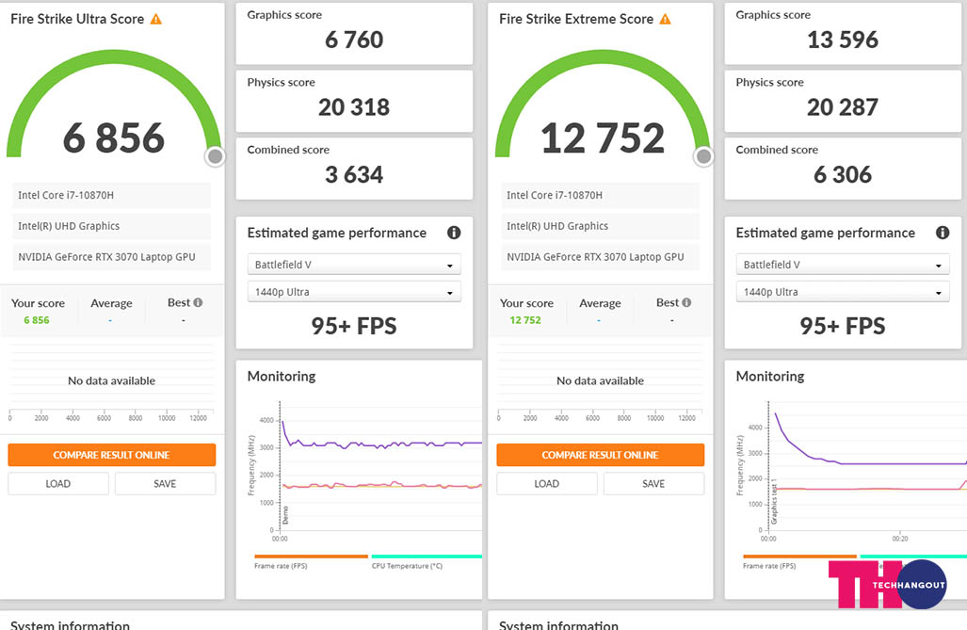The width and height of the screenshot is (967, 630).
Task: Click the Extreme monitoring frequency chart
Action: tap(867, 466)
